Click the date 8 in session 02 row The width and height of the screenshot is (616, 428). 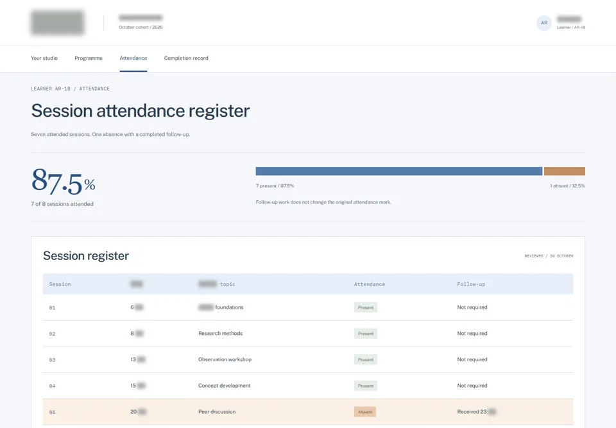tap(137, 333)
